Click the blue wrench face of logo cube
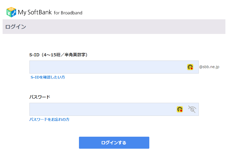Image resolution: width=228 pixels, height=156 pixels. [x=14, y=13]
